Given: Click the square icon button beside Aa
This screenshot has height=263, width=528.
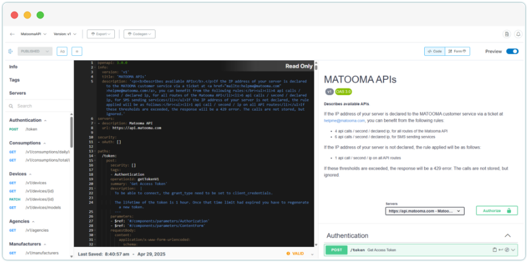Looking at the screenshot, I should click(x=77, y=51).
